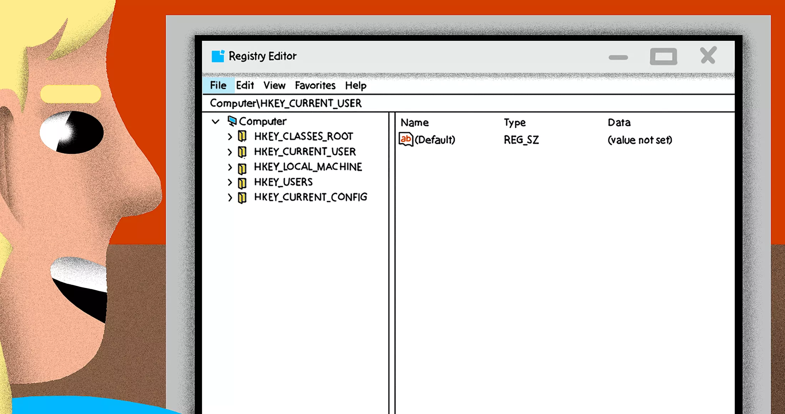785x414 pixels.
Task: Click the Data column header
Action: 619,123
